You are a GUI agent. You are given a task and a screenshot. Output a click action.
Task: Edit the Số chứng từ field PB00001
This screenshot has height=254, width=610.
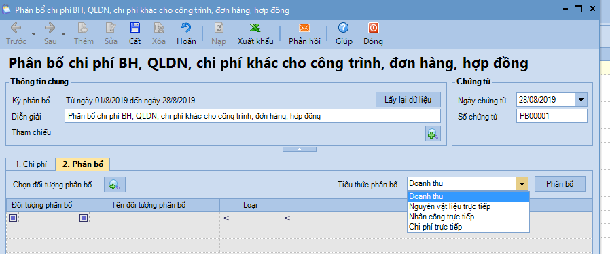coord(552,116)
